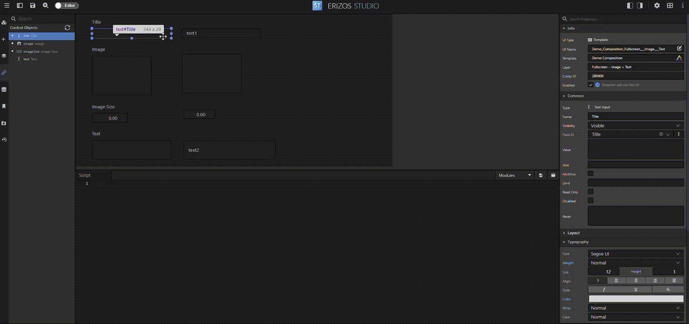Open the Visibility dropdown

pyautogui.click(x=635, y=126)
